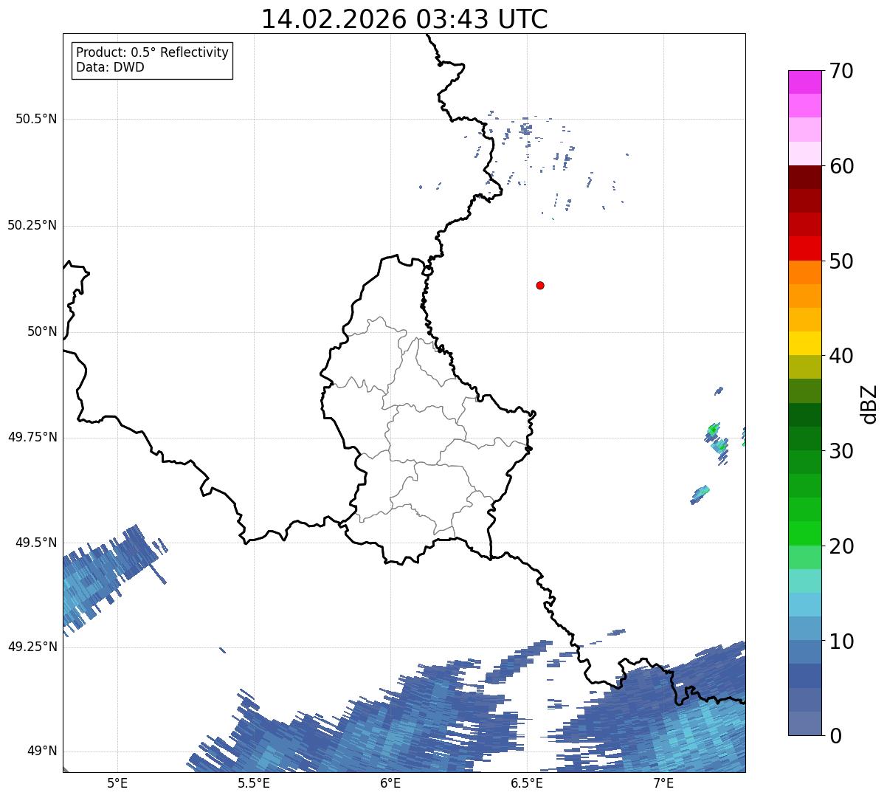Click the 7°E longitude label
The image size is (887, 798).
[663, 783]
